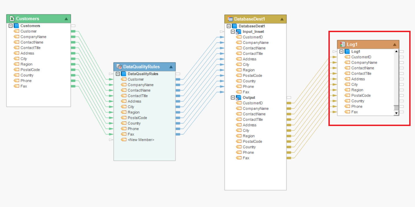
Task: Select the PostalCode field in DataQualityRules
Action: click(x=137, y=118)
